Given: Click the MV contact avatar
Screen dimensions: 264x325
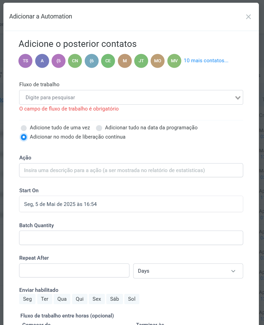Looking at the screenshot, I should click(x=174, y=61).
